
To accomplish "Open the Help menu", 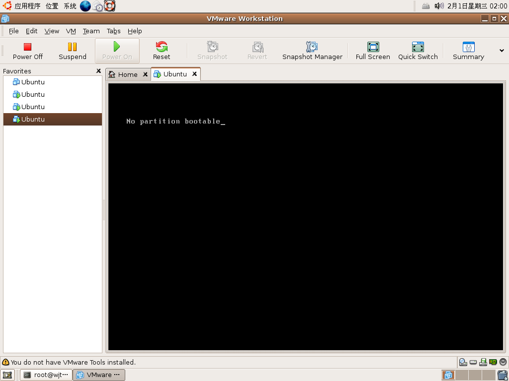I will (x=135, y=31).
